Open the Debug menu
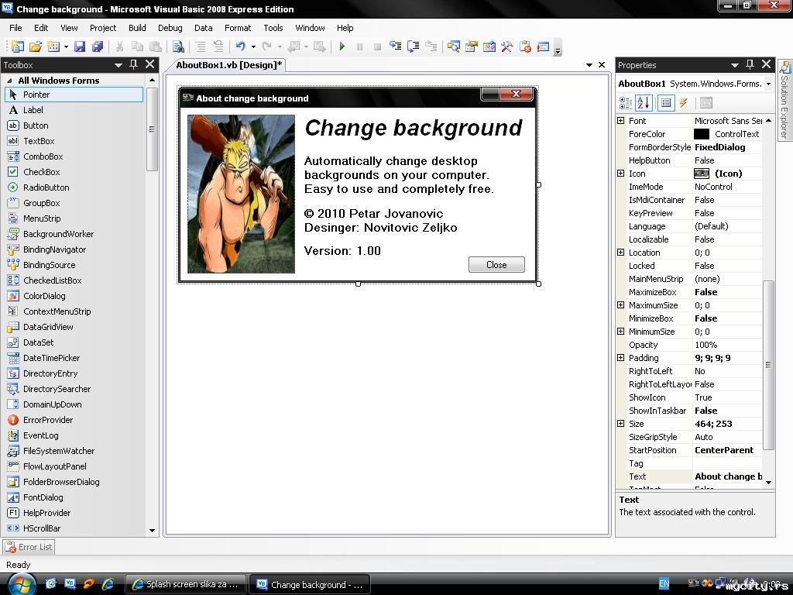793x595 pixels. [170, 28]
